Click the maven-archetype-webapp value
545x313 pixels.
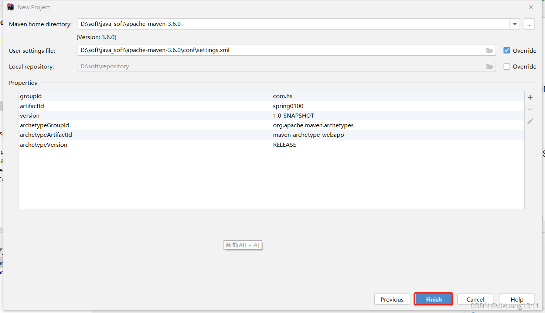pyautogui.click(x=309, y=135)
